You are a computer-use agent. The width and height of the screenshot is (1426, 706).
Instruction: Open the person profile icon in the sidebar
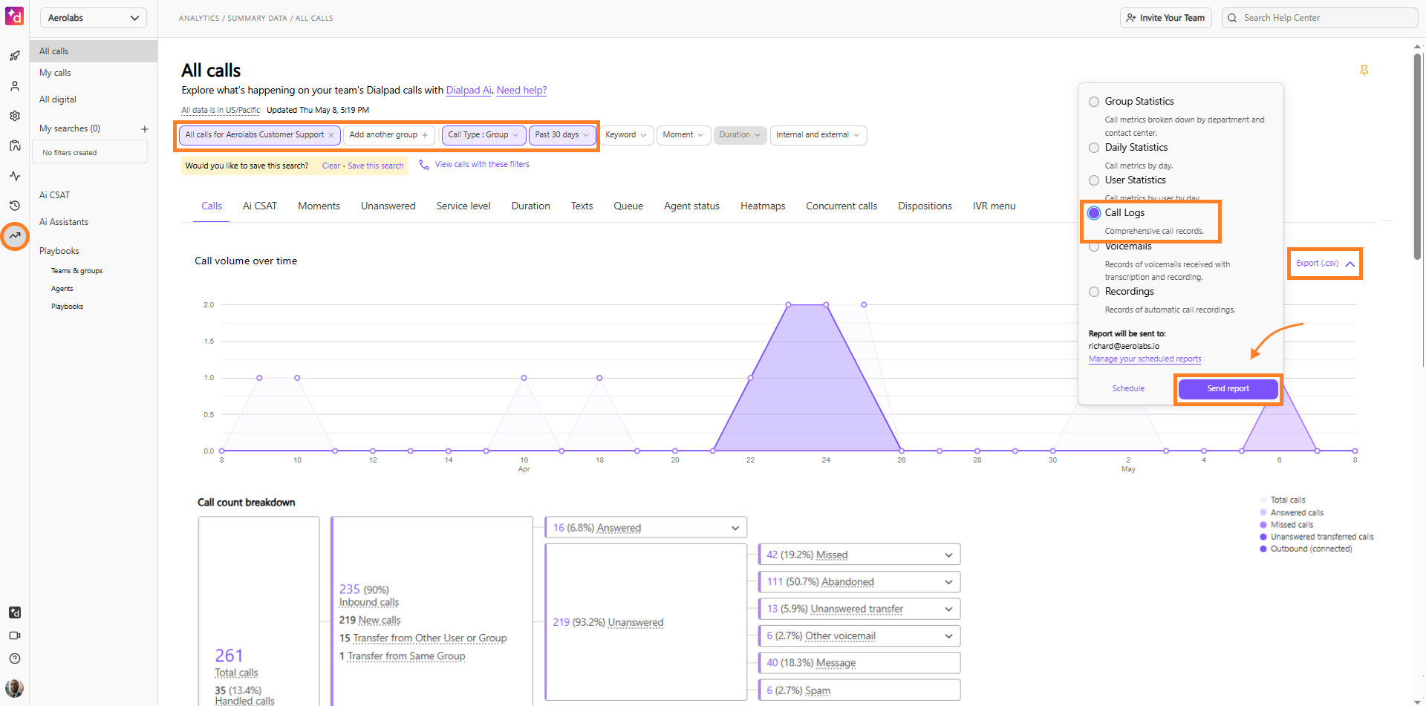[x=15, y=86]
